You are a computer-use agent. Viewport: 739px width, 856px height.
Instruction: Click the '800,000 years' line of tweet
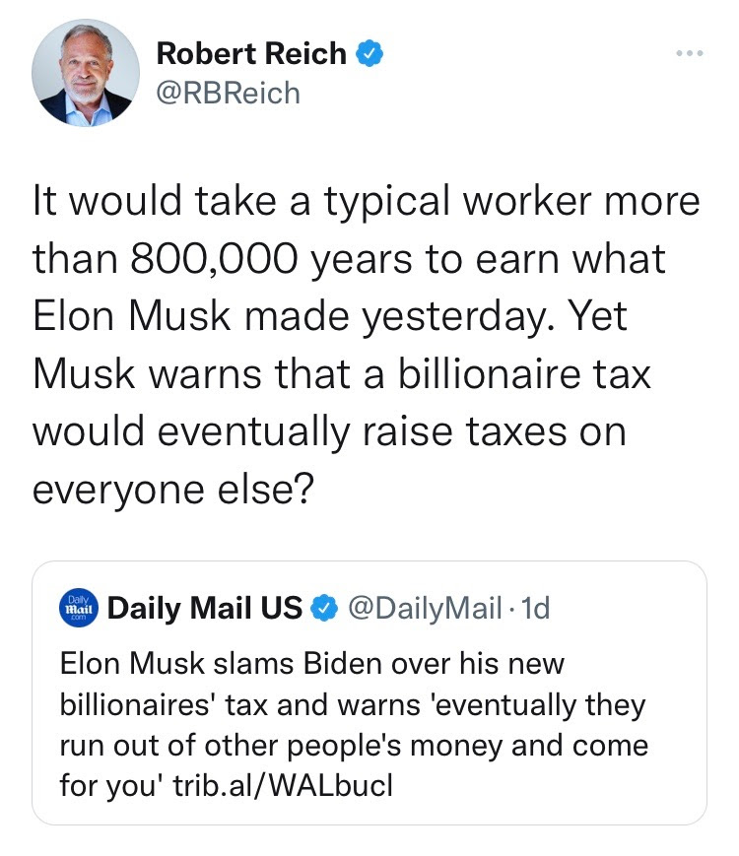point(350,259)
